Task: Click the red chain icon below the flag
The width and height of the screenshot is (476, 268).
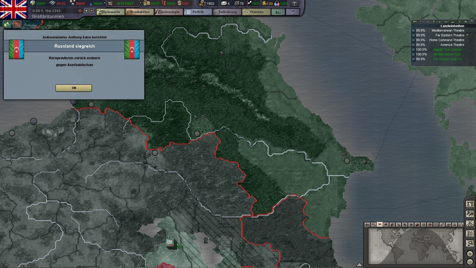Action: point(17,24)
